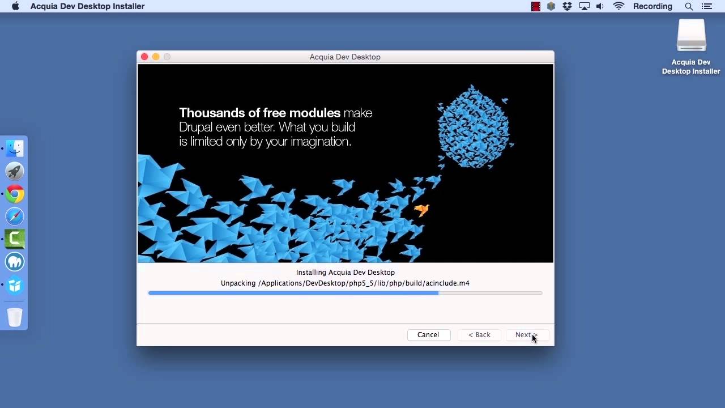Click the Back button in the installer
Viewport: 725px width, 408px height.
(479, 335)
